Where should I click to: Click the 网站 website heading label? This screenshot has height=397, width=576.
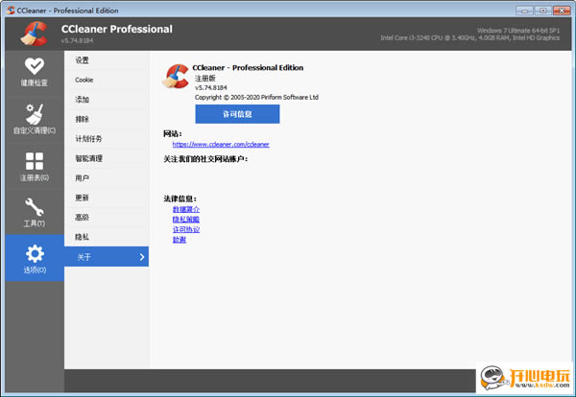coord(173,134)
